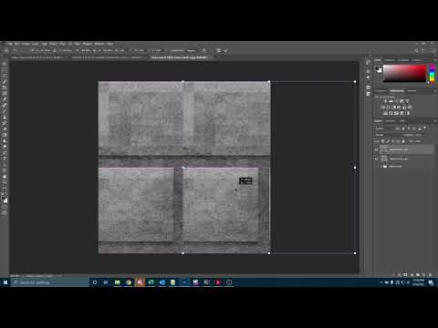Viewport: 438px width, 328px height.
Task: Click the foreground/background swatch in Color panel
Action: tap(379, 69)
